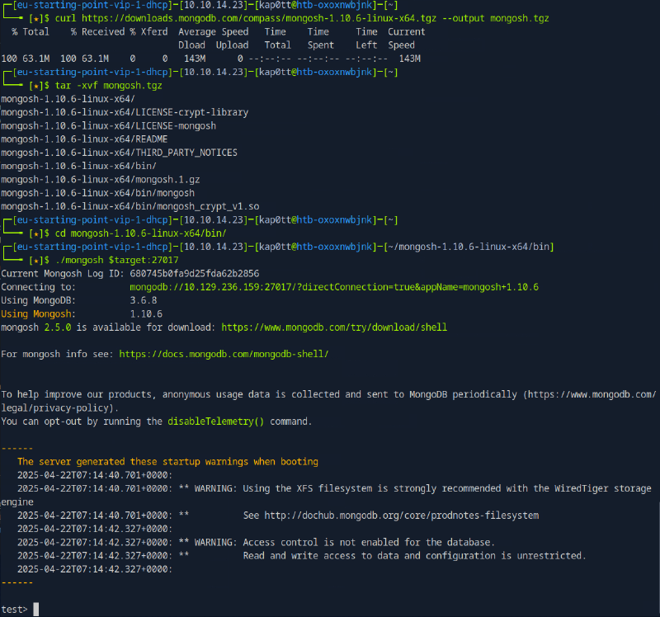The image size is (660, 617).
Task: Click the Using Mongosh version 1.10.6 value
Action: pos(146,314)
